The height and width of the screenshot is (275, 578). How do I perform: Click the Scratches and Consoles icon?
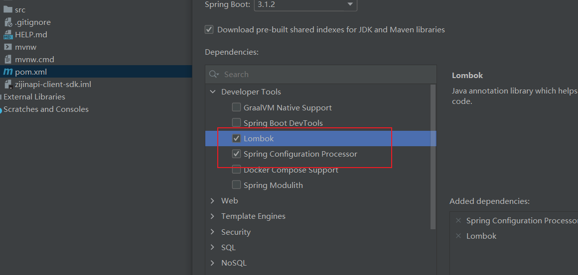point(1,109)
